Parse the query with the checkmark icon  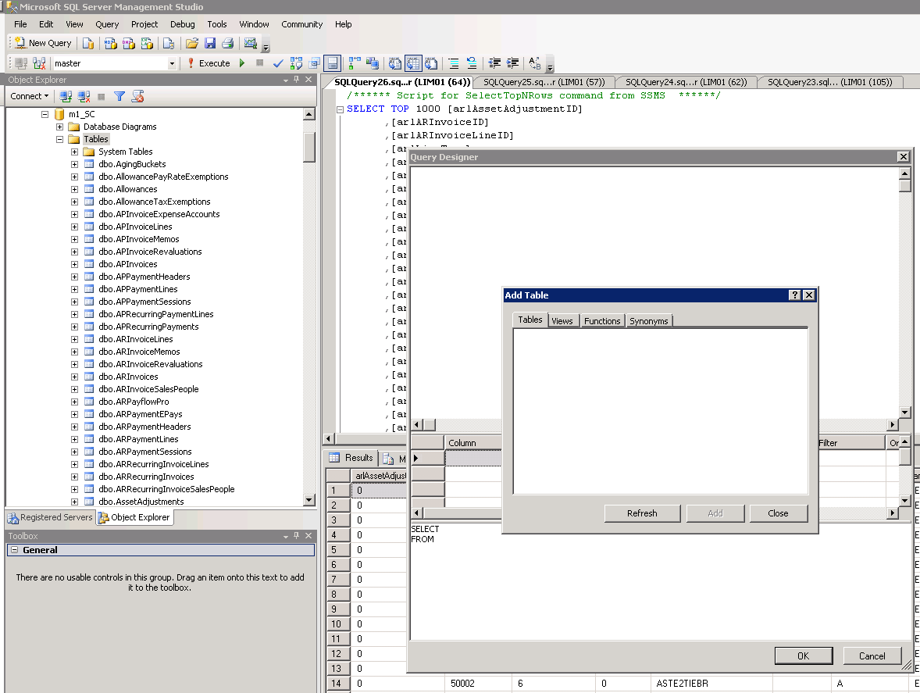tap(276, 63)
